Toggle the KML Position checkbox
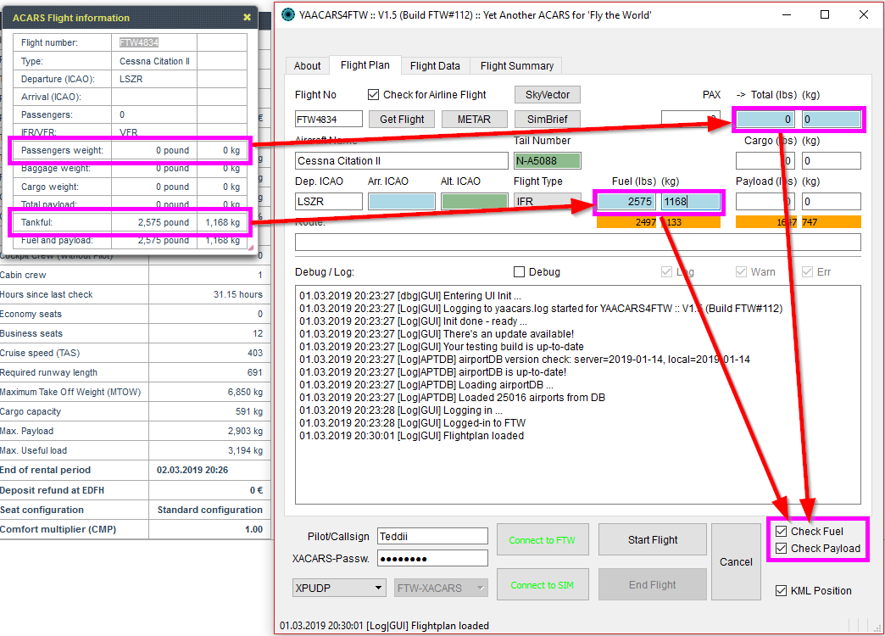Viewport: 885px width, 636px height. [x=781, y=590]
